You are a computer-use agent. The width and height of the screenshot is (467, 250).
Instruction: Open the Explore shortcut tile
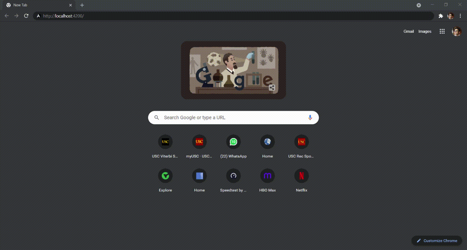[x=165, y=181]
